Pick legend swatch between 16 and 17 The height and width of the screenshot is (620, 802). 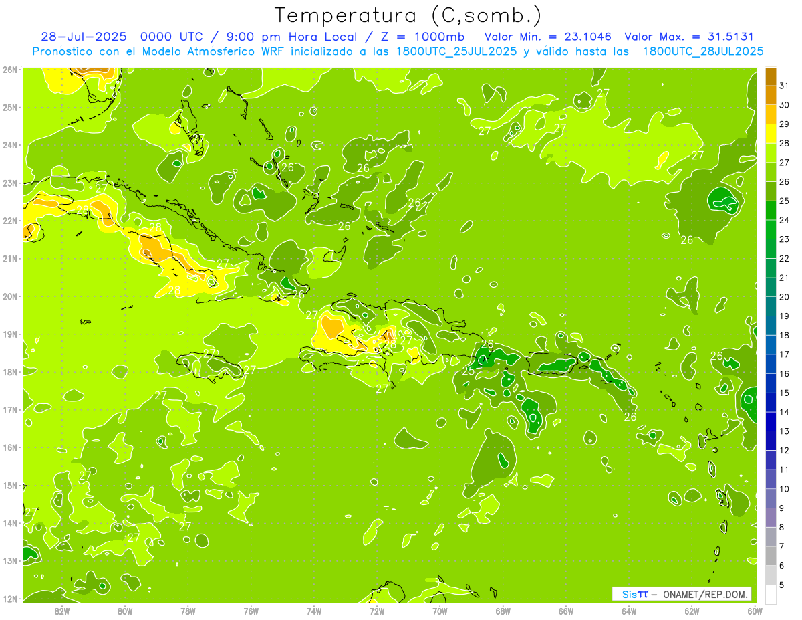click(771, 364)
